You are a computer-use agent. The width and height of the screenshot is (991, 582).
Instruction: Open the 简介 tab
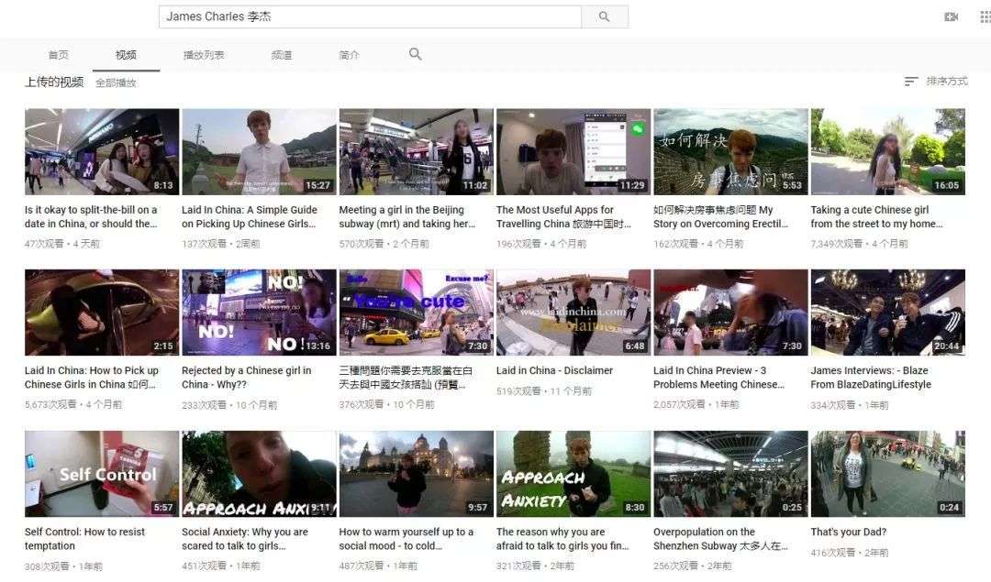pos(349,55)
